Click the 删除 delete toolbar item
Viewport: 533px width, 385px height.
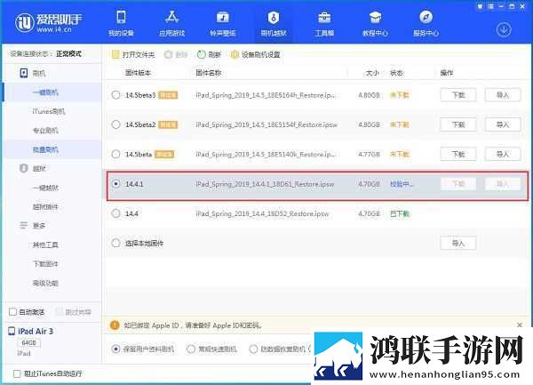(176, 54)
